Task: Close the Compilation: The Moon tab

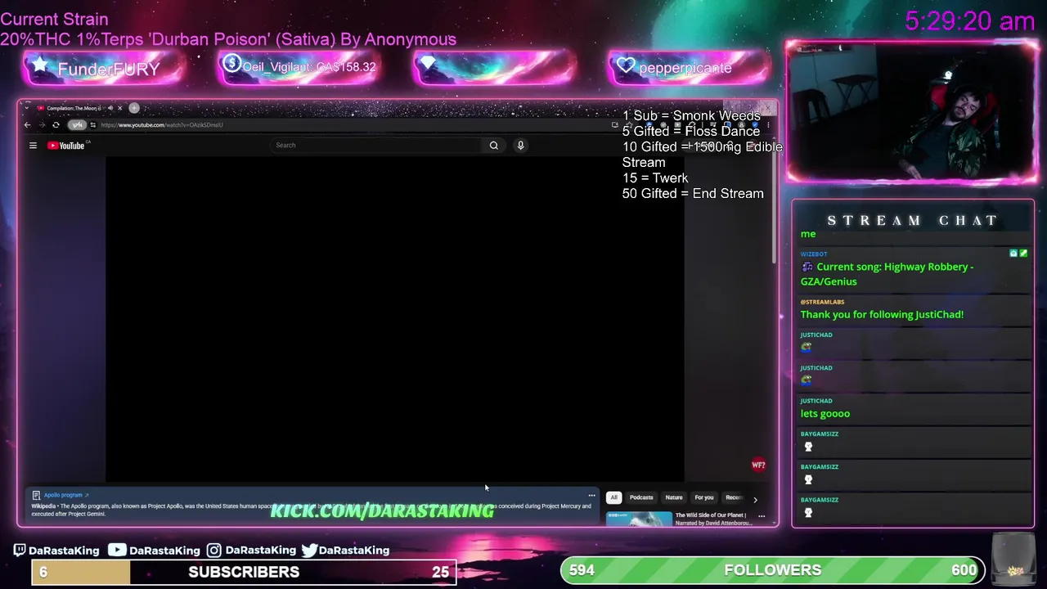Action: [x=119, y=108]
